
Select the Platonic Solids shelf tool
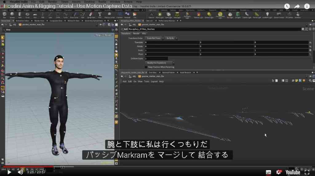click(x=110, y=15)
